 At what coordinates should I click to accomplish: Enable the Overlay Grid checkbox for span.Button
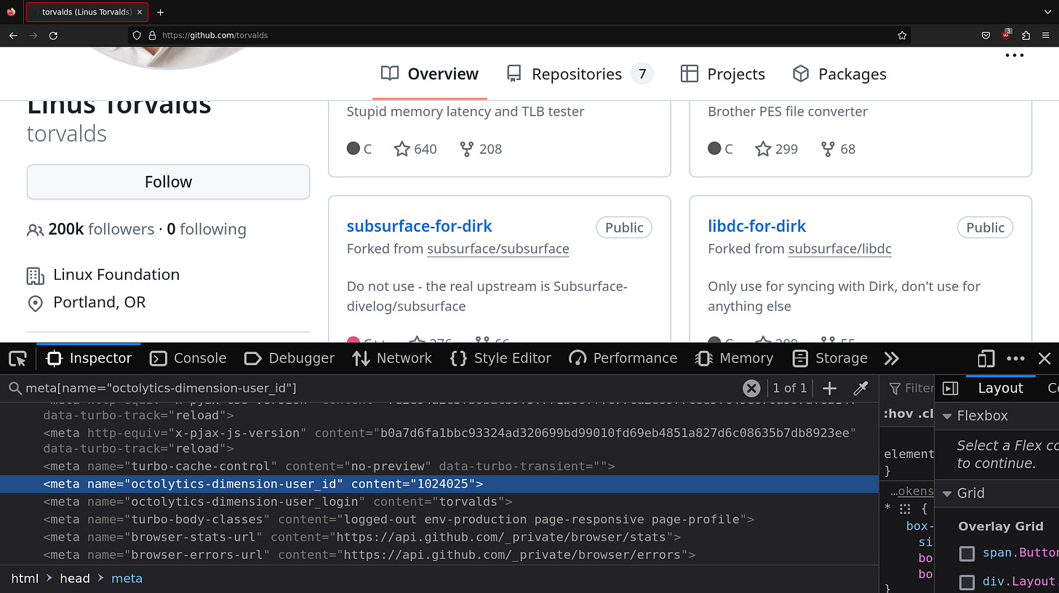[967, 553]
